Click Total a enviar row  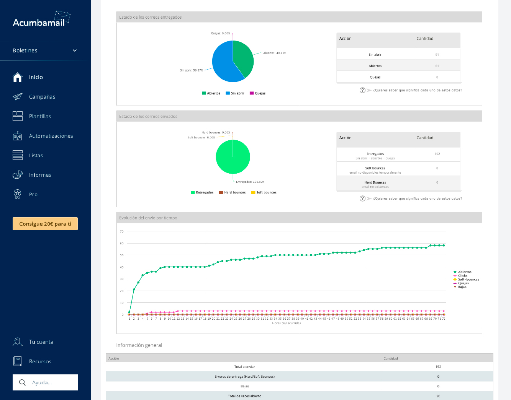pos(300,367)
